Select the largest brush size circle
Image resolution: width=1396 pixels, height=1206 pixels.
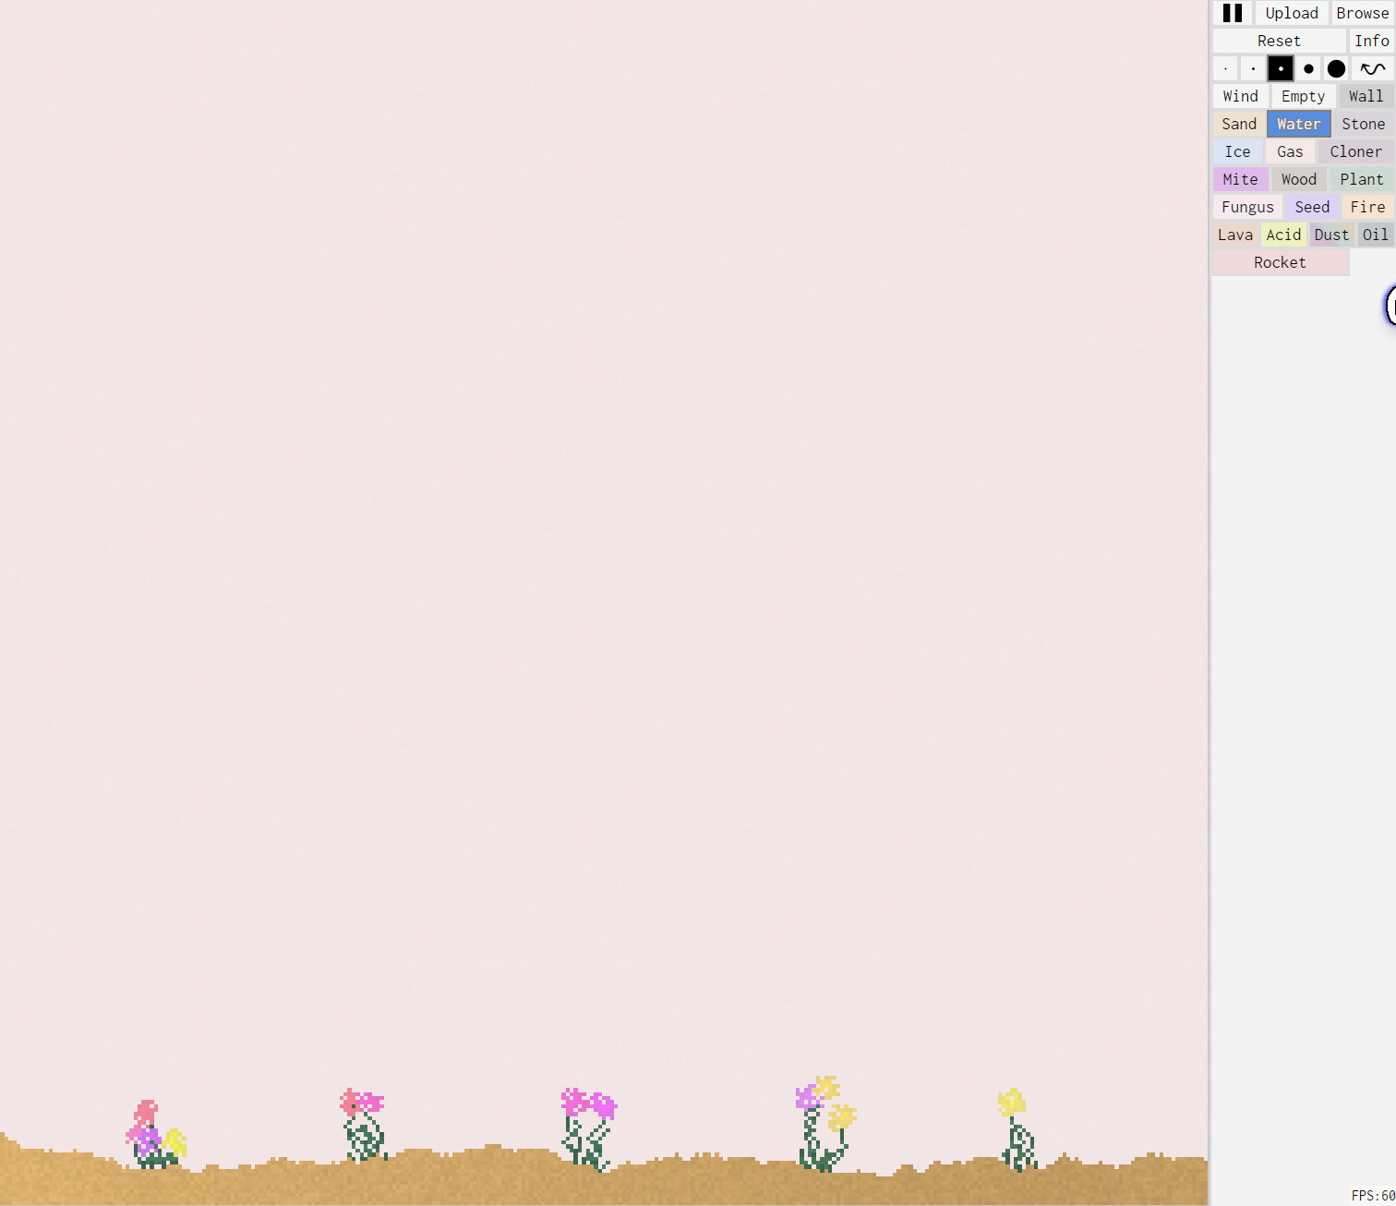[x=1336, y=68]
